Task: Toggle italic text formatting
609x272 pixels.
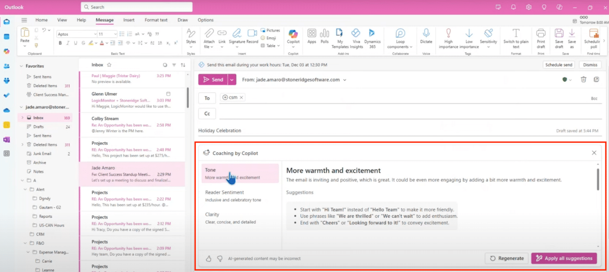Action: pos(67,43)
